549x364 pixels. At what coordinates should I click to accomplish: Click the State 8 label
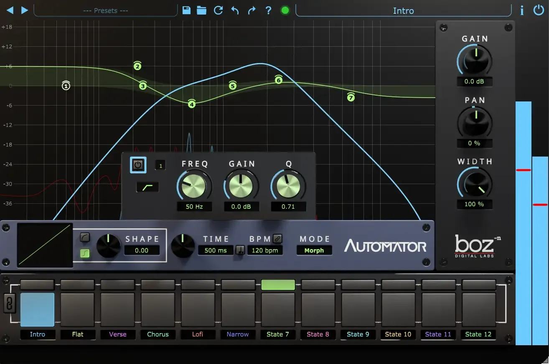[x=318, y=334]
